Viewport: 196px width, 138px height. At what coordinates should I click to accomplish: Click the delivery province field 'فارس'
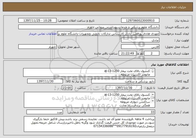[140, 47]
